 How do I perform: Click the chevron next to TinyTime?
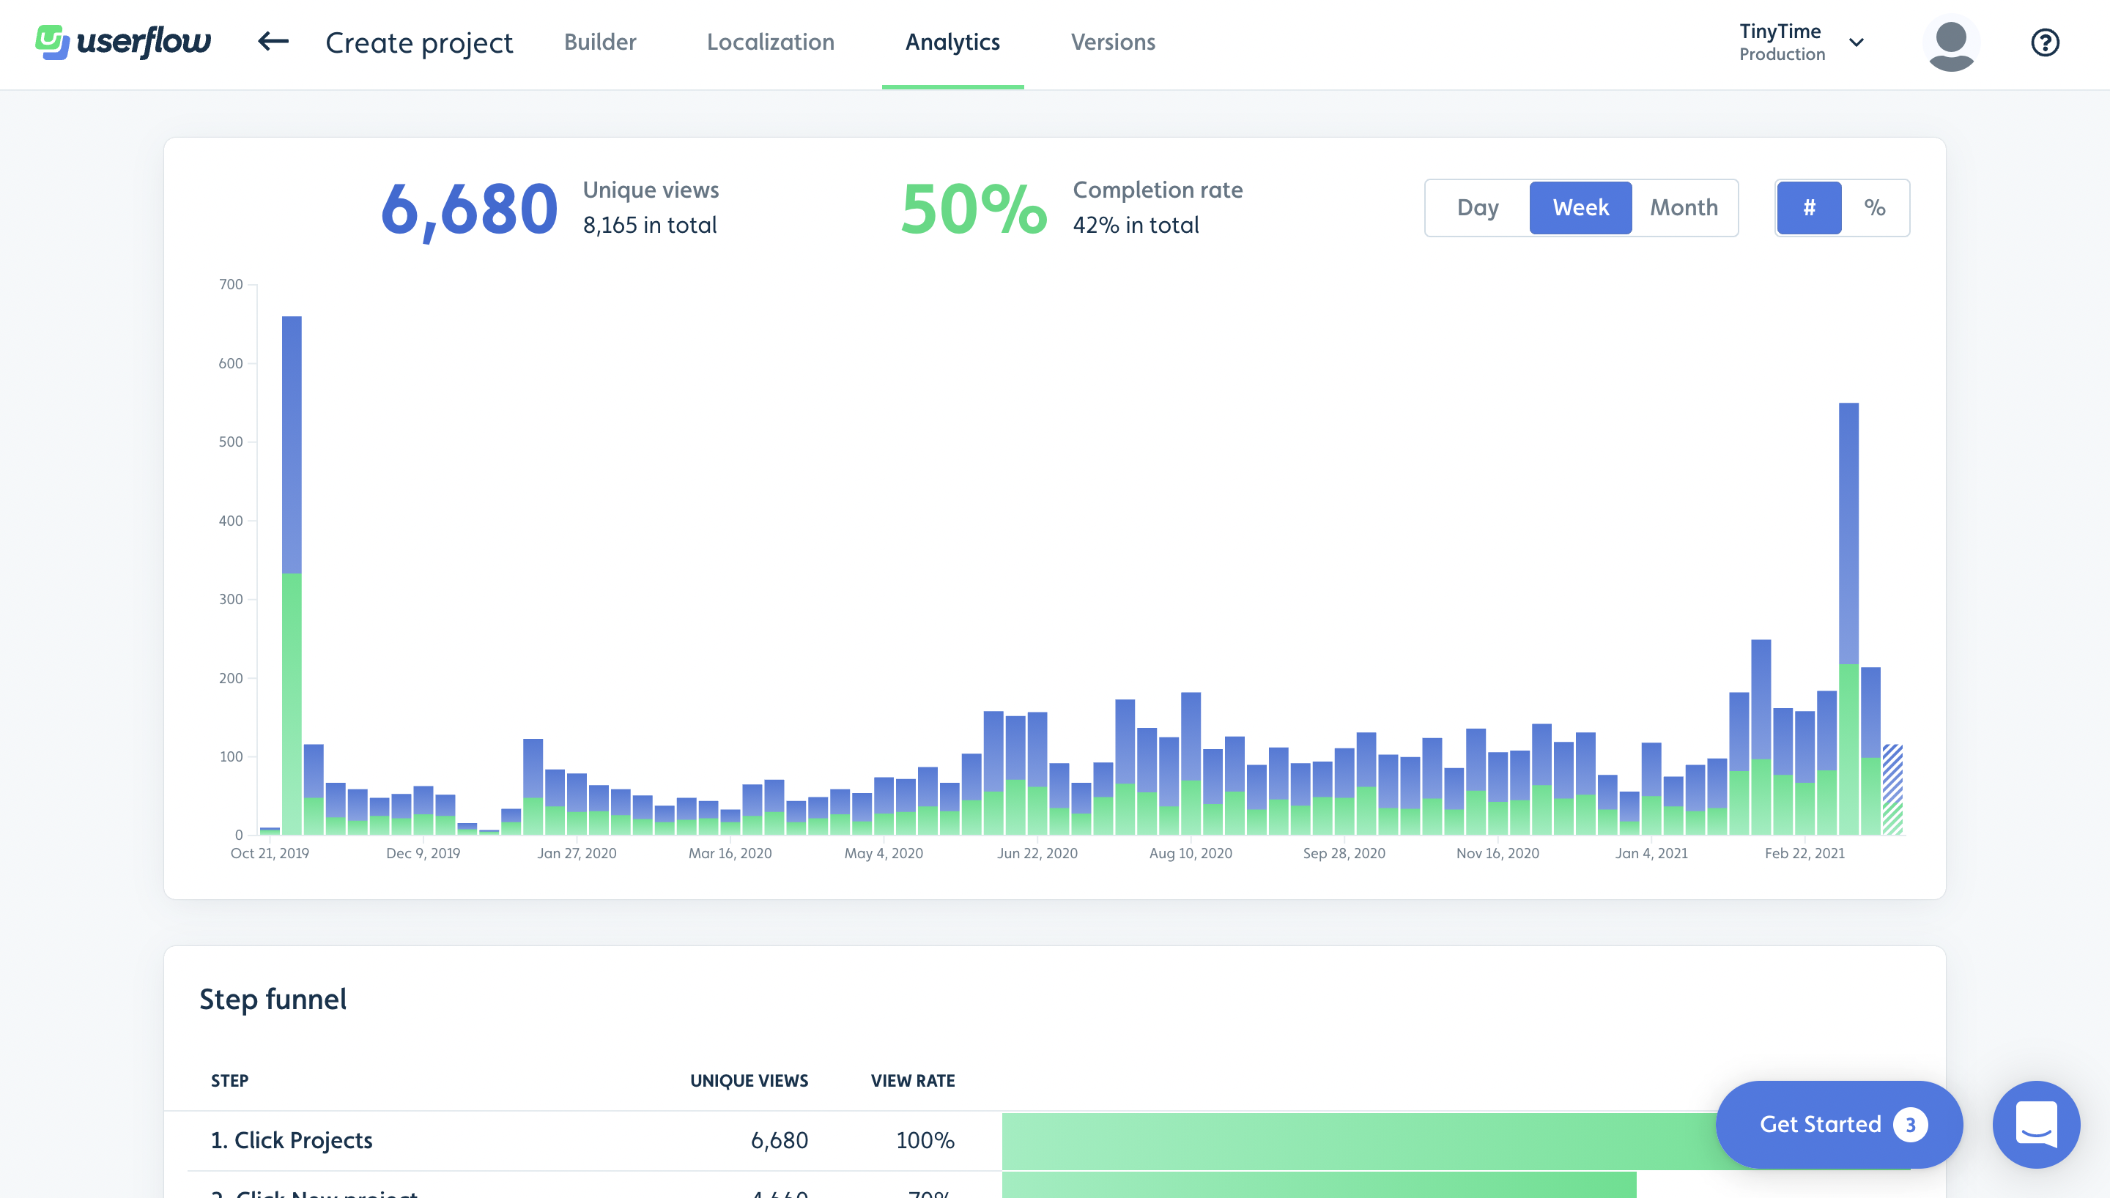[1857, 42]
